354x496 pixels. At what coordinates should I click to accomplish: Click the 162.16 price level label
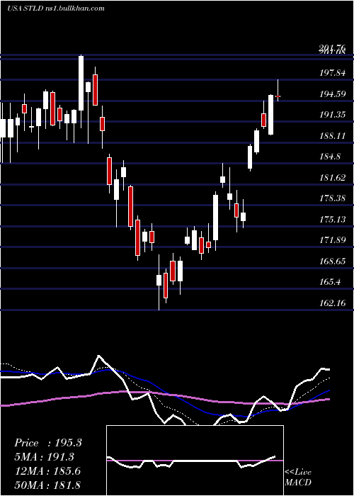332,303
